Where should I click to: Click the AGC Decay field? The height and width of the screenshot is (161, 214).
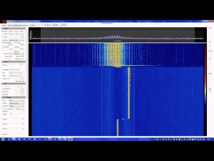pyautogui.click(x=20, y=92)
